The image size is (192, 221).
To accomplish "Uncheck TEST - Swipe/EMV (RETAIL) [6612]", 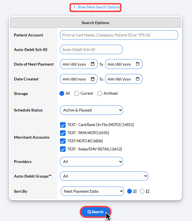I will (63, 149).
